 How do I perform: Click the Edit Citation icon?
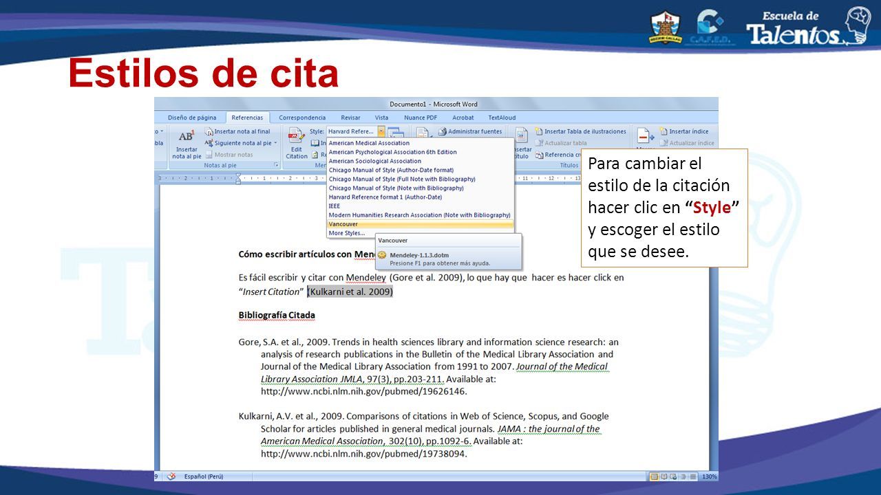[x=297, y=136]
